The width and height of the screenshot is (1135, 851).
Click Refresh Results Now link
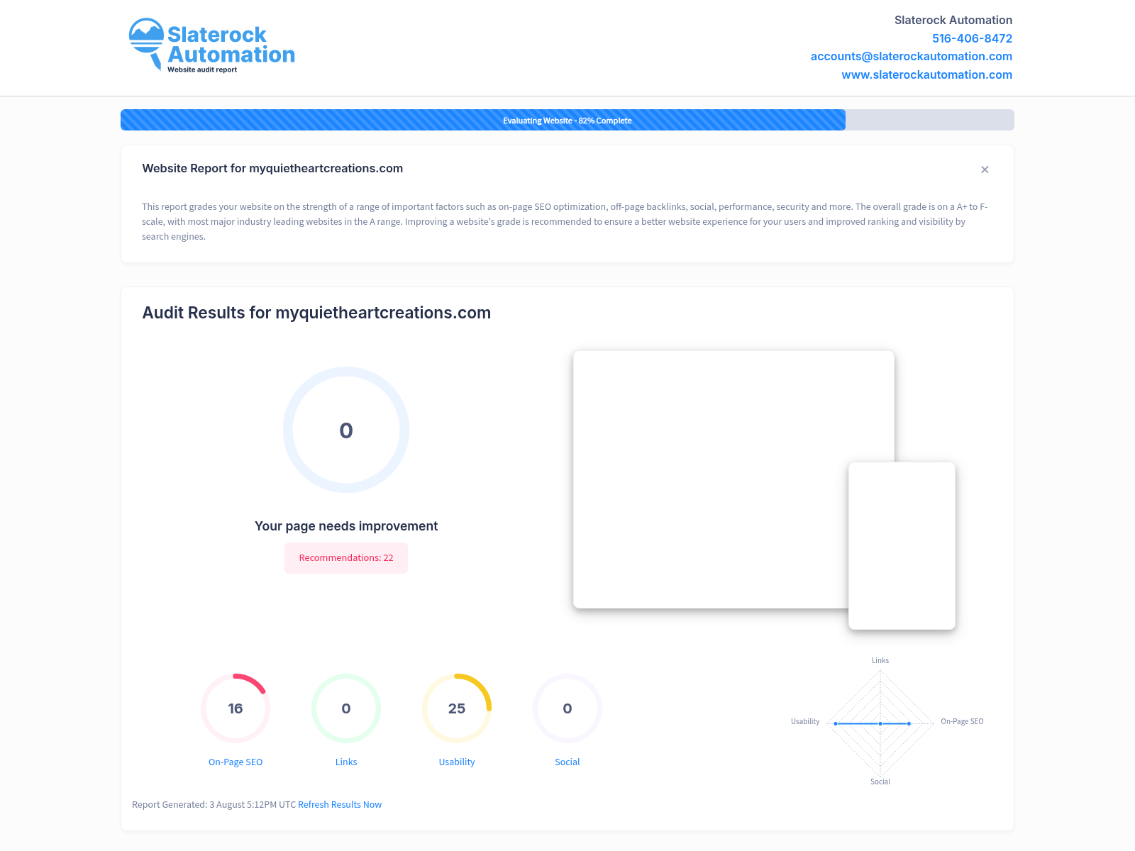click(340, 804)
